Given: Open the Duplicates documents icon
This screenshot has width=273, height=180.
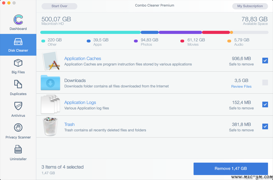Looking at the screenshot, I should (18, 84).
